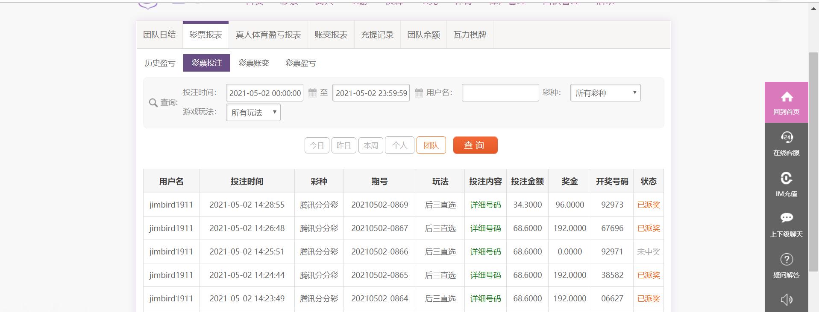The width and height of the screenshot is (819, 312).
Task: Expand the 所有玩法 game play dropdown
Action: (253, 113)
